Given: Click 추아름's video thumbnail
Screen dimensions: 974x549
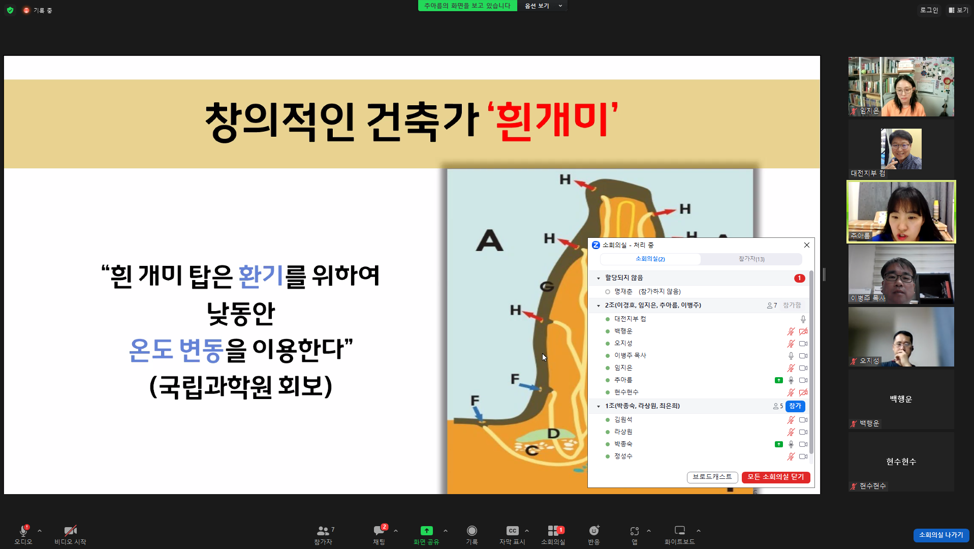Looking at the screenshot, I should pos(900,211).
